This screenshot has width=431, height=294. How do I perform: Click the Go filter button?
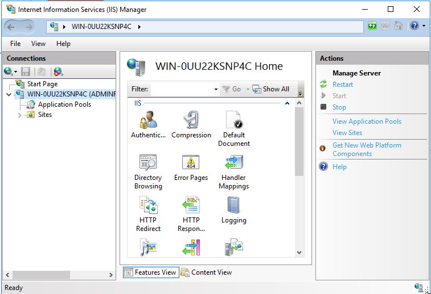click(232, 89)
